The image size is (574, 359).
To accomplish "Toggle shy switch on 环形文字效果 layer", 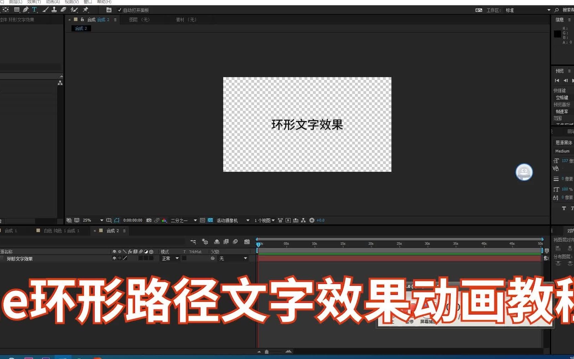I will tap(114, 258).
